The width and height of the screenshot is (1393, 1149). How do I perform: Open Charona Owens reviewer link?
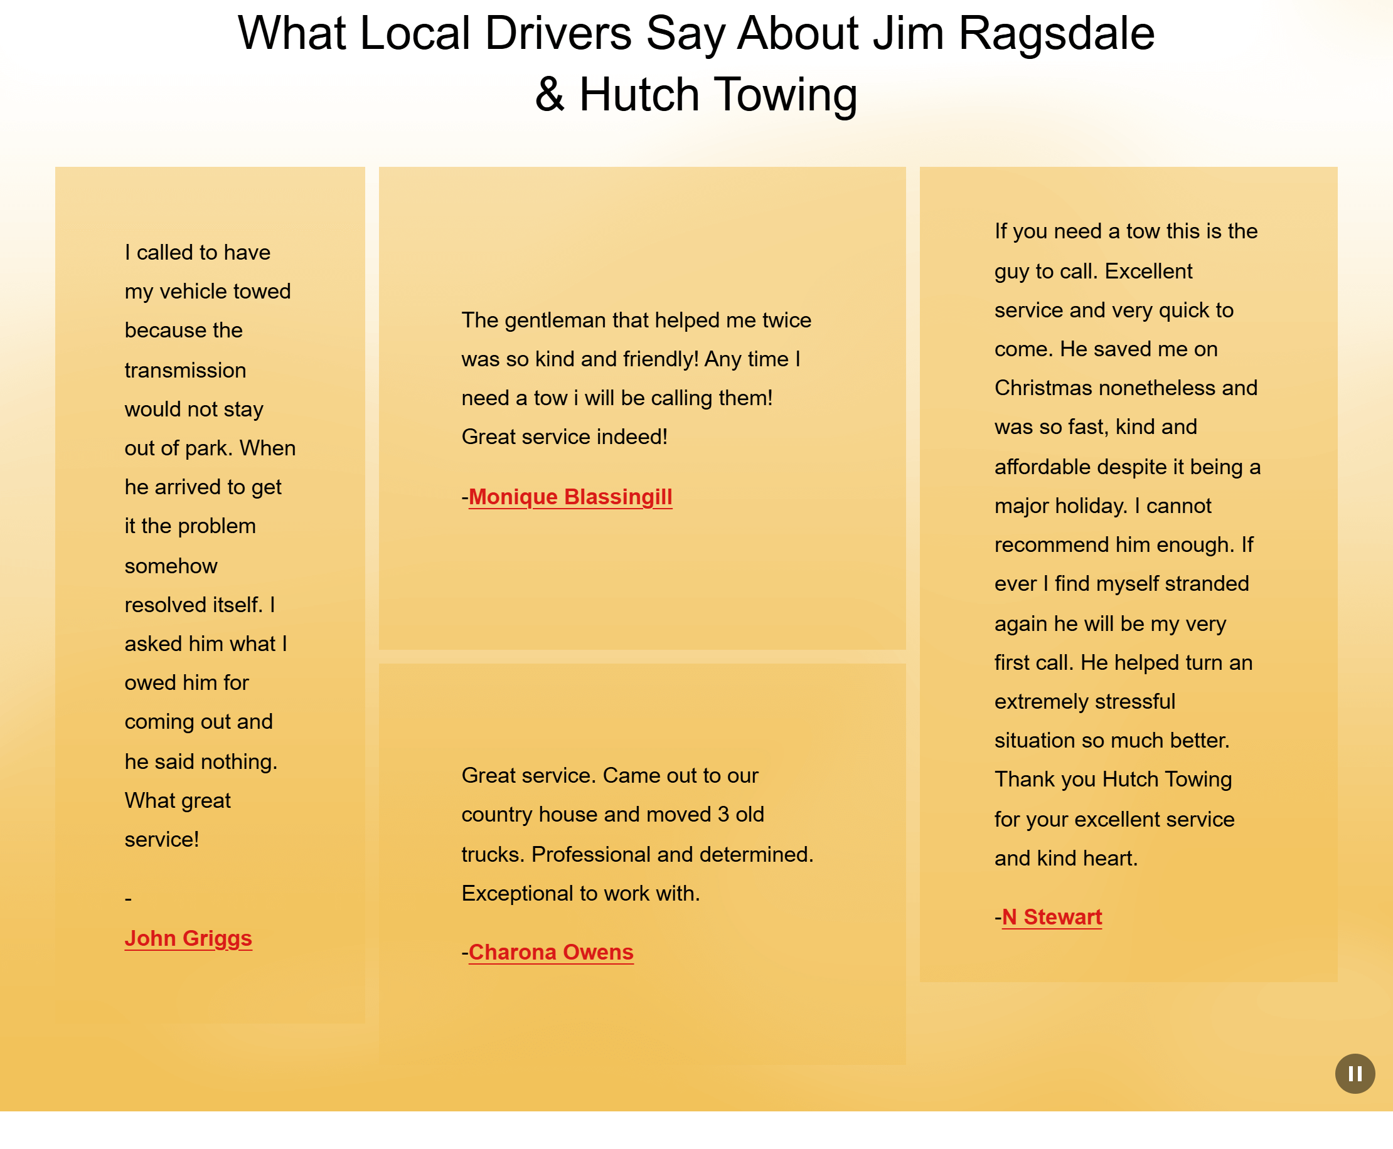click(551, 952)
